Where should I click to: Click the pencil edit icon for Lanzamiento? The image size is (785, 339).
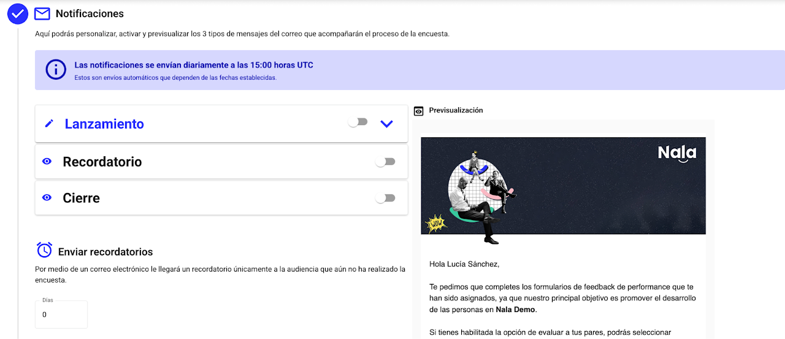tap(50, 124)
